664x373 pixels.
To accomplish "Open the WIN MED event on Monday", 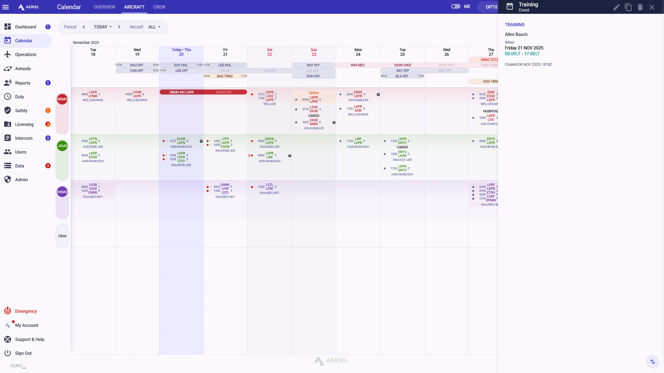I will tap(358, 65).
